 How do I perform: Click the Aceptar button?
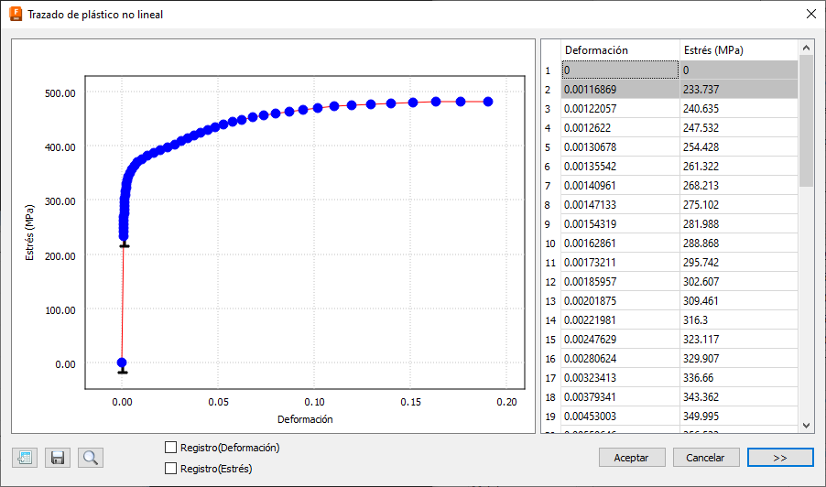(x=632, y=458)
